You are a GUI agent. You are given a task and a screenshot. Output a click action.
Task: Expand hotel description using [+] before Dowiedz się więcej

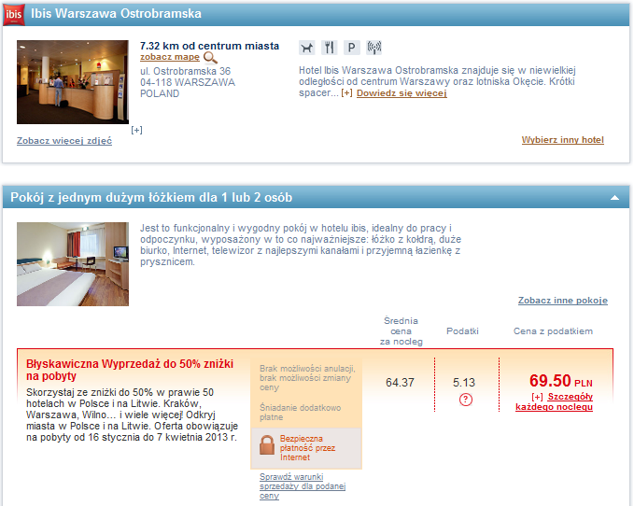(346, 93)
